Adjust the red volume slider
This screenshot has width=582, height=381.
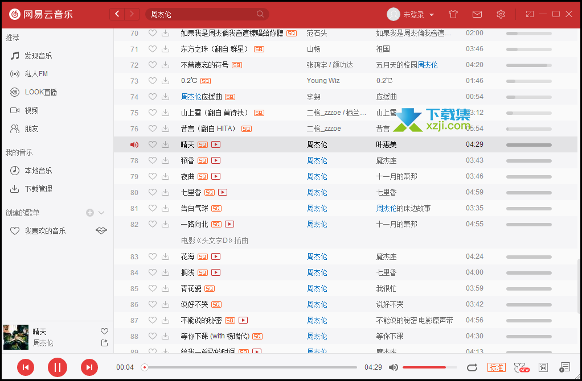429,367
